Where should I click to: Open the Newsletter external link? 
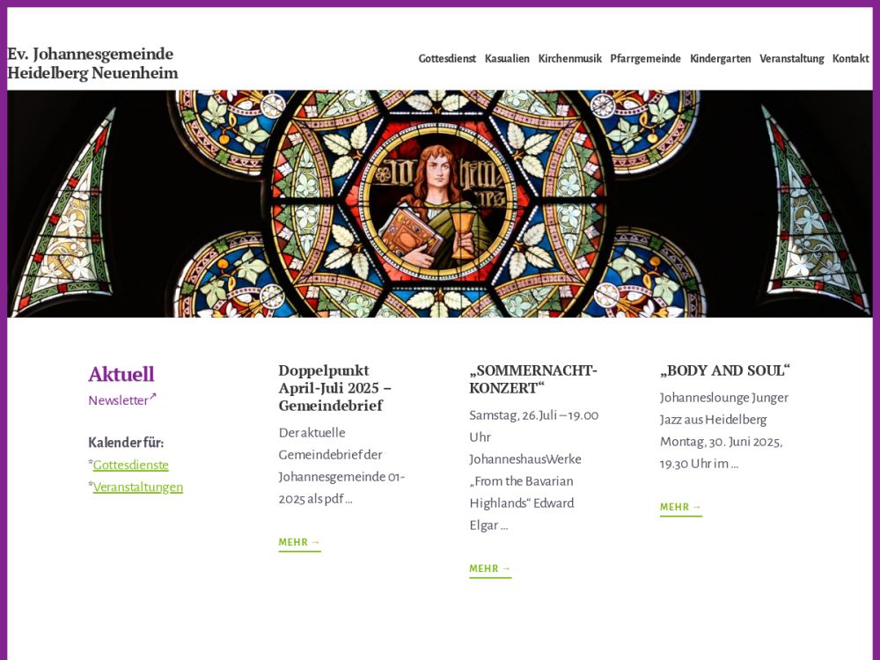[x=118, y=400]
